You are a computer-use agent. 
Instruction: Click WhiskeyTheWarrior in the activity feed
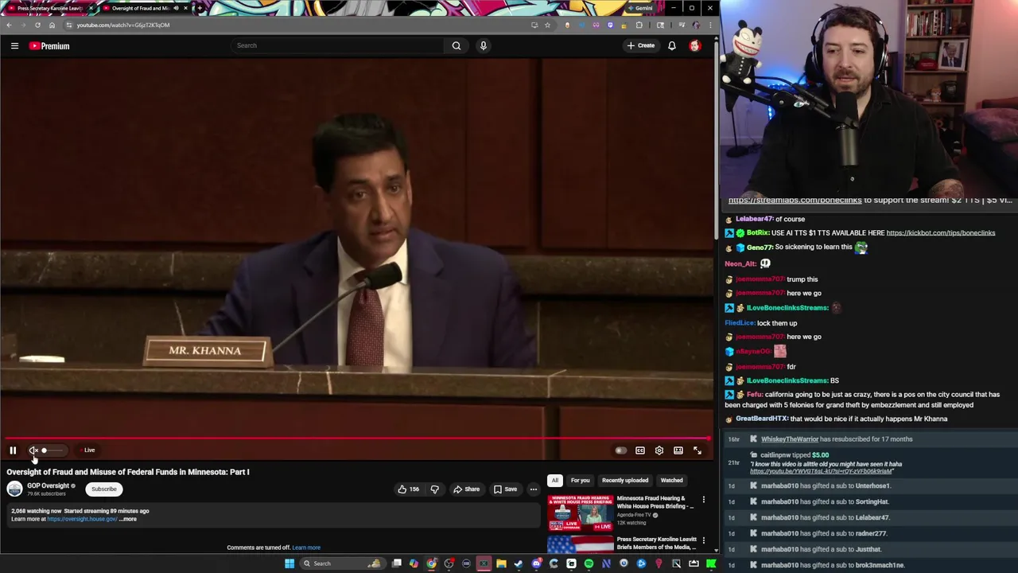[789, 439]
